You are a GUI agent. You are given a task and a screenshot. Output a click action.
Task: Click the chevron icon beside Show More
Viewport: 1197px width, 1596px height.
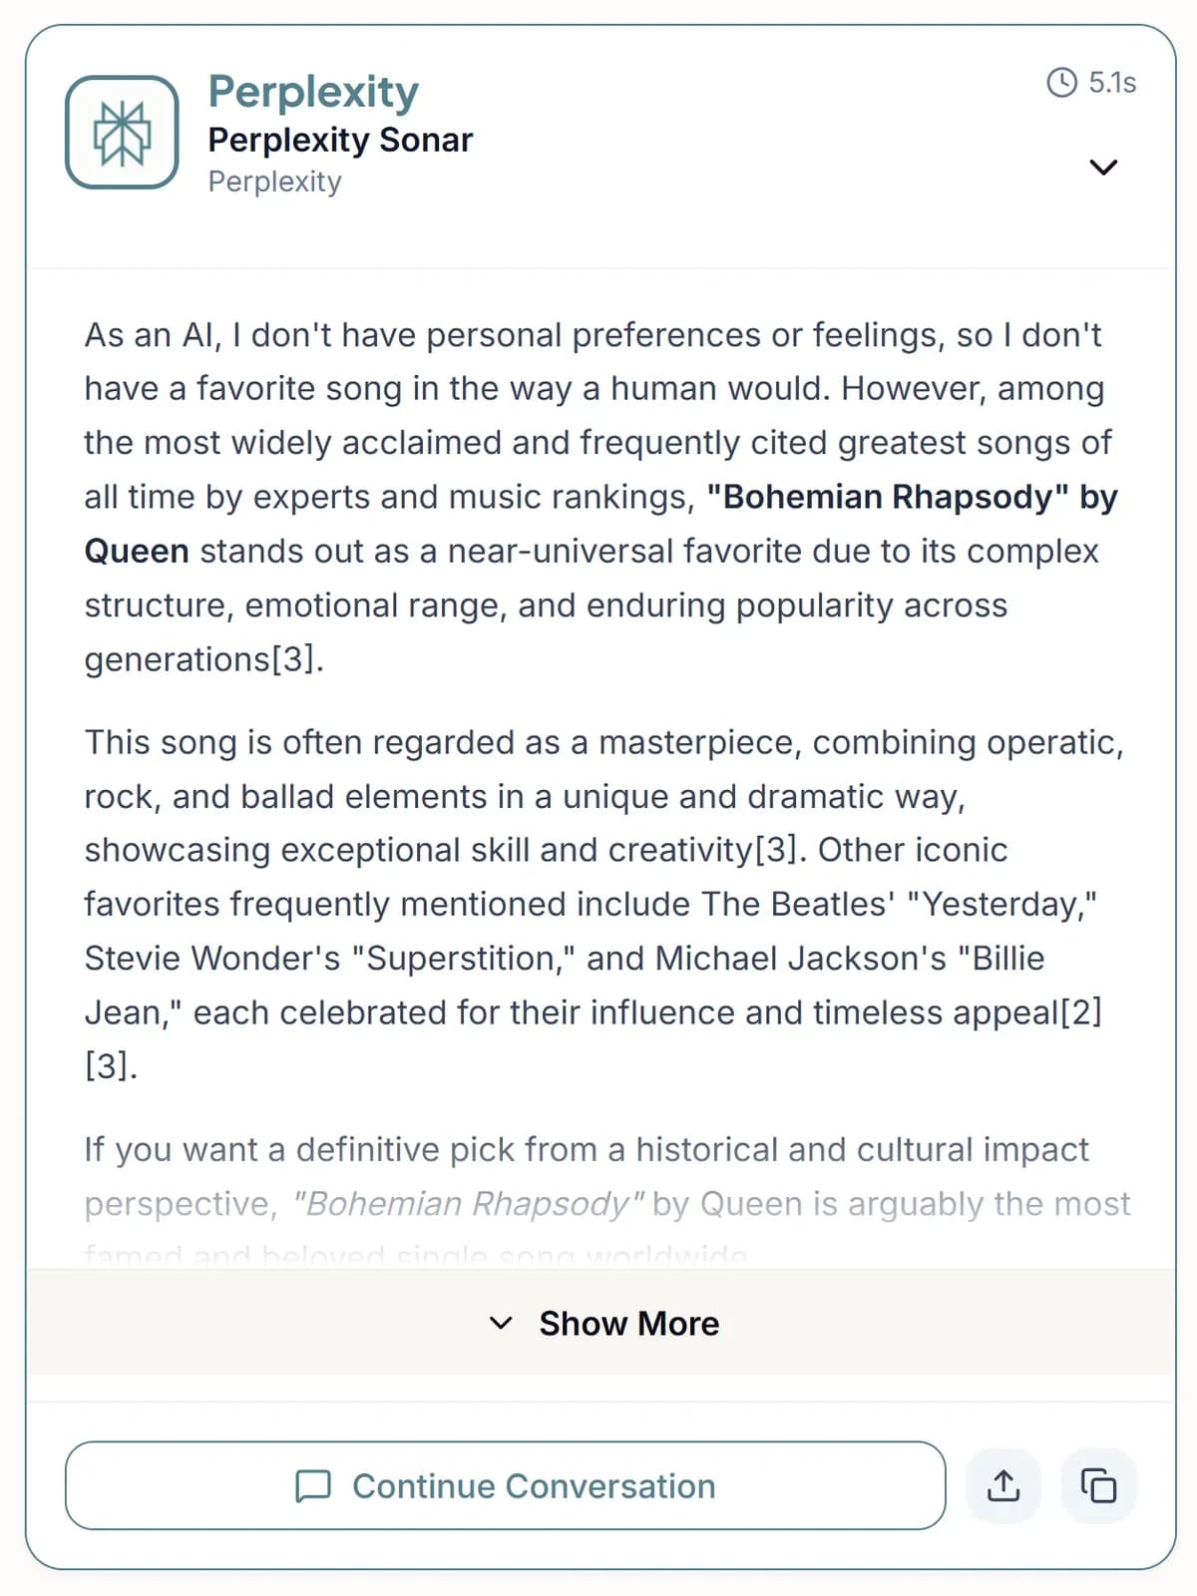(501, 1324)
